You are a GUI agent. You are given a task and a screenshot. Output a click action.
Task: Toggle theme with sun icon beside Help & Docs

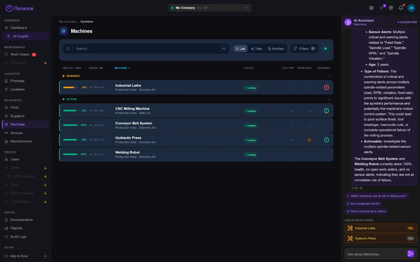click(45, 256)
